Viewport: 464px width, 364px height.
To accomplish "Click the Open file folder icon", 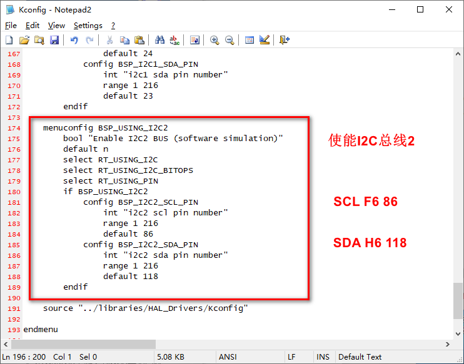I will (24, 40).
